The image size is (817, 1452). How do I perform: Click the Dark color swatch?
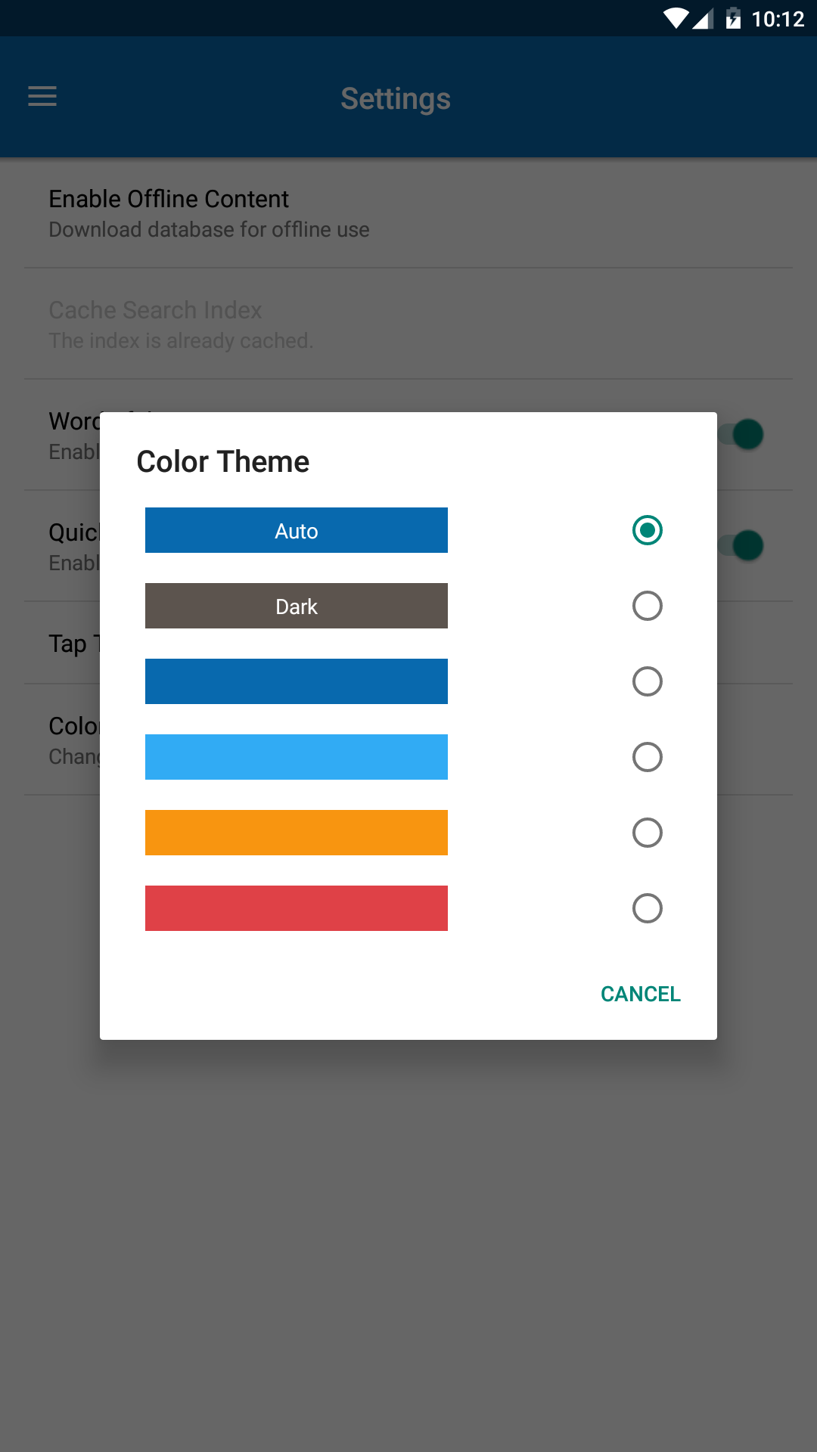tap(297, 606)
